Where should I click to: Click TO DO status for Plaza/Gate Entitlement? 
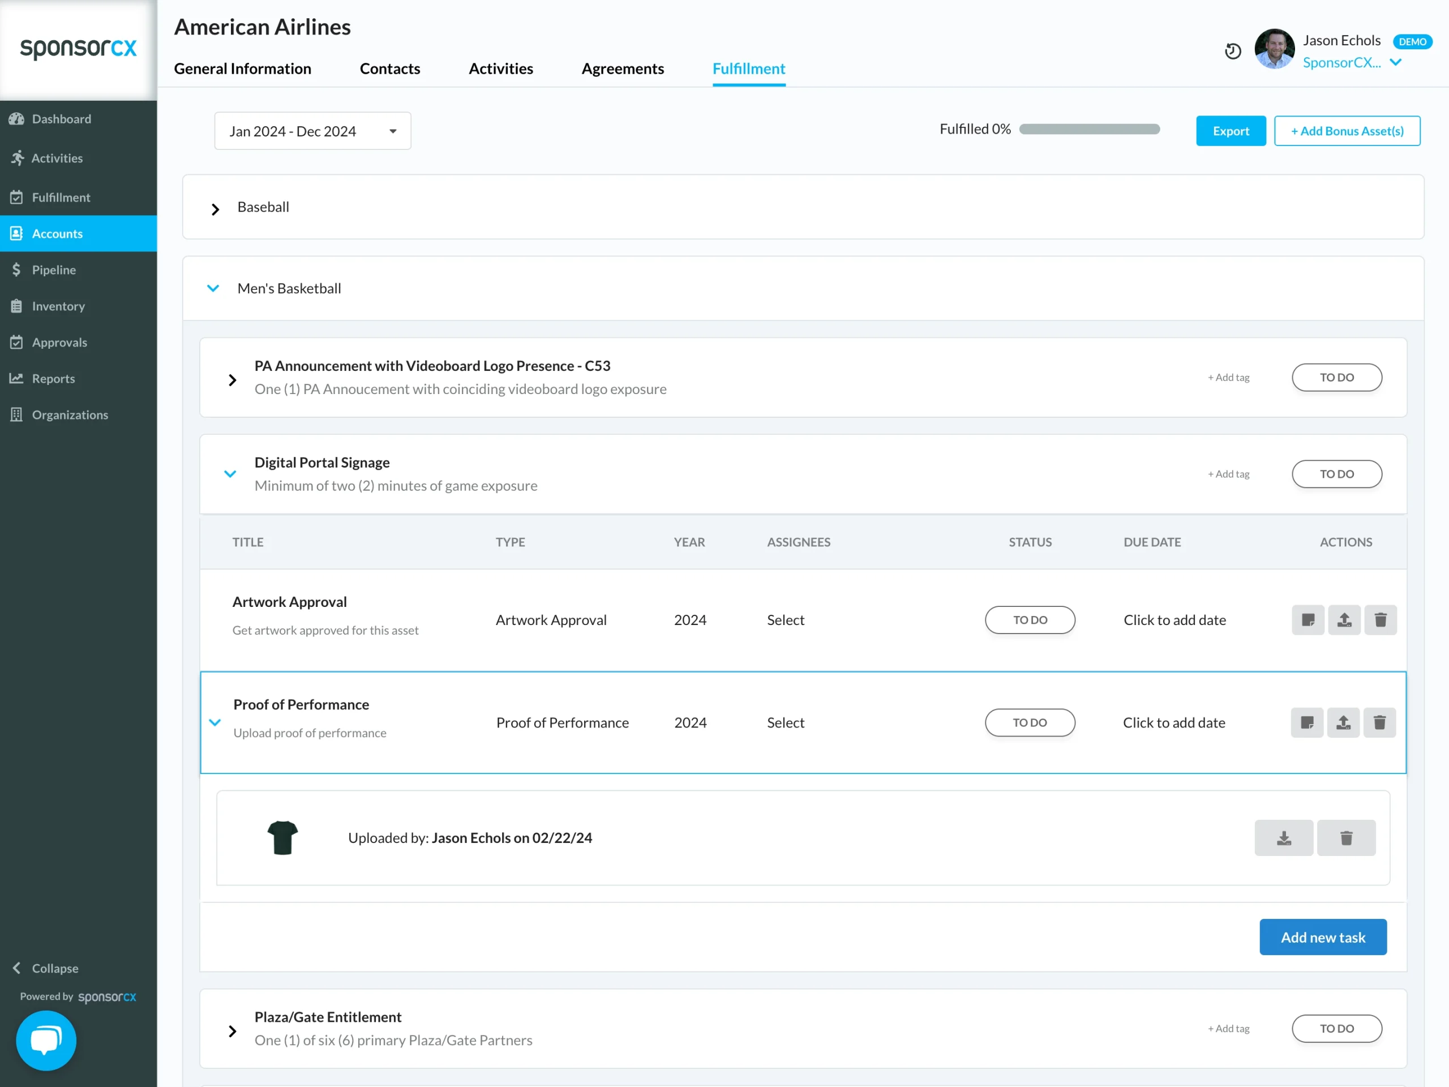(1336, 1029)
